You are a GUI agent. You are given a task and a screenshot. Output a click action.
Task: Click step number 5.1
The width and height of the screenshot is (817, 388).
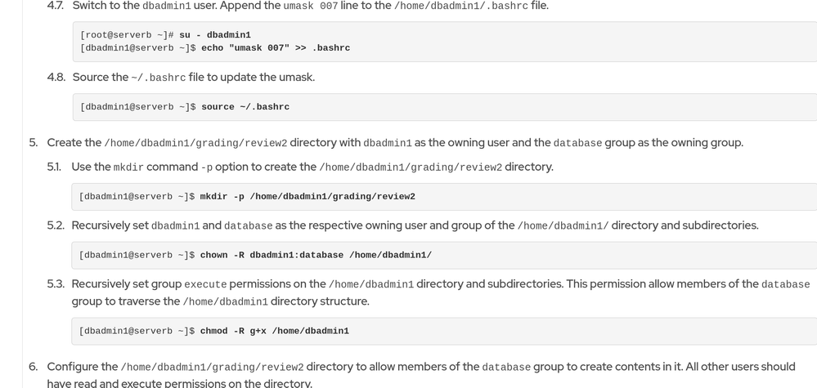click(56, 167)
